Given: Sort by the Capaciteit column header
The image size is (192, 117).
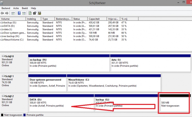Looking at the screenshot, I should (97, 19).
